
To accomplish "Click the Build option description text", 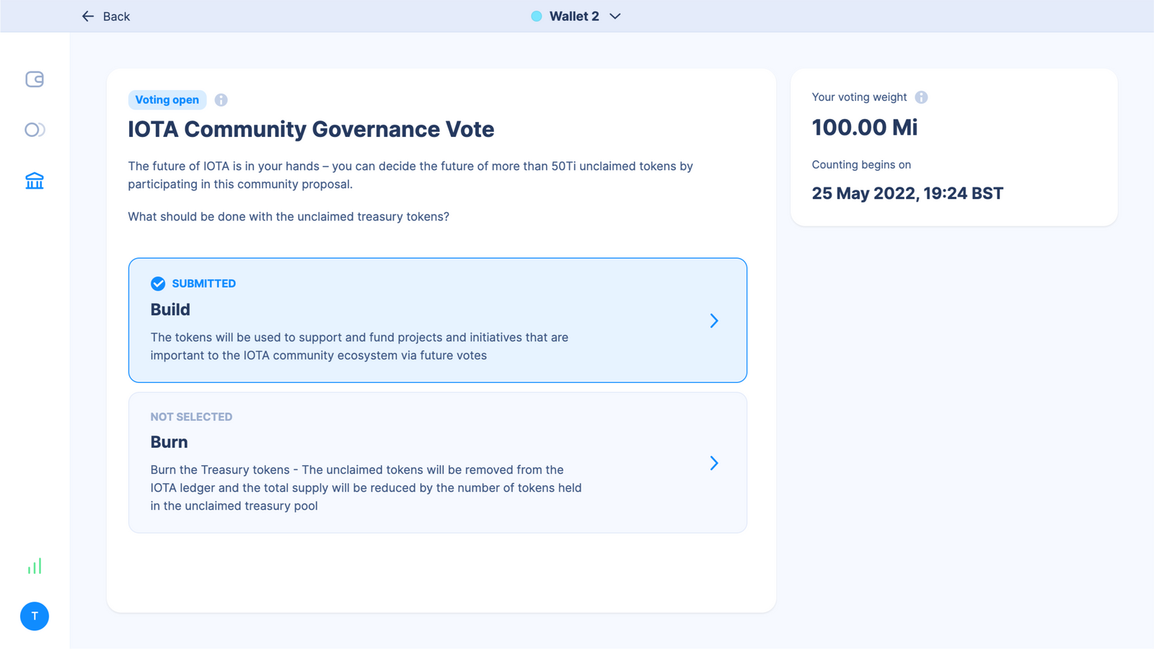I will [359, 346].
